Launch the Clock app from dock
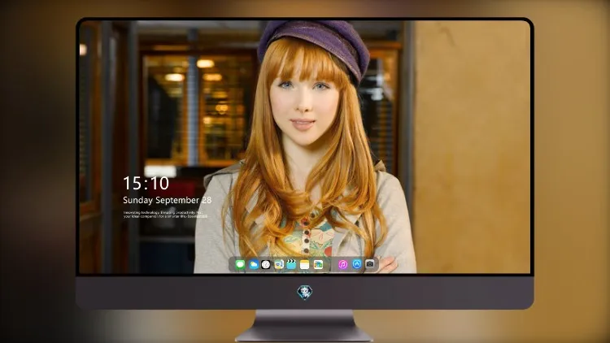The width and height of the screenshot is (610, 343). tap(266, 265)
